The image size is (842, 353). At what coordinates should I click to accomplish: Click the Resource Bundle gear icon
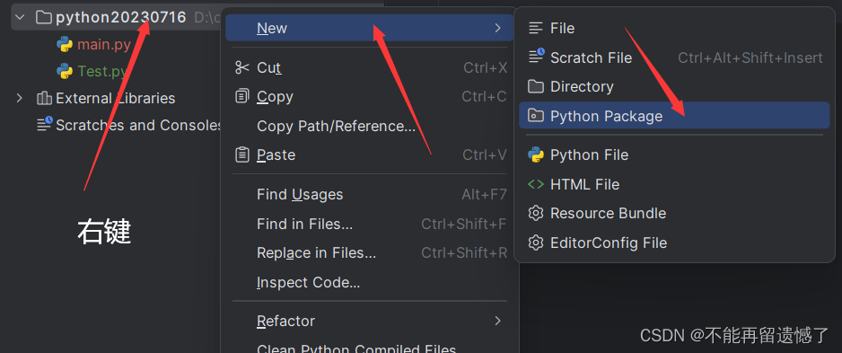535,213
